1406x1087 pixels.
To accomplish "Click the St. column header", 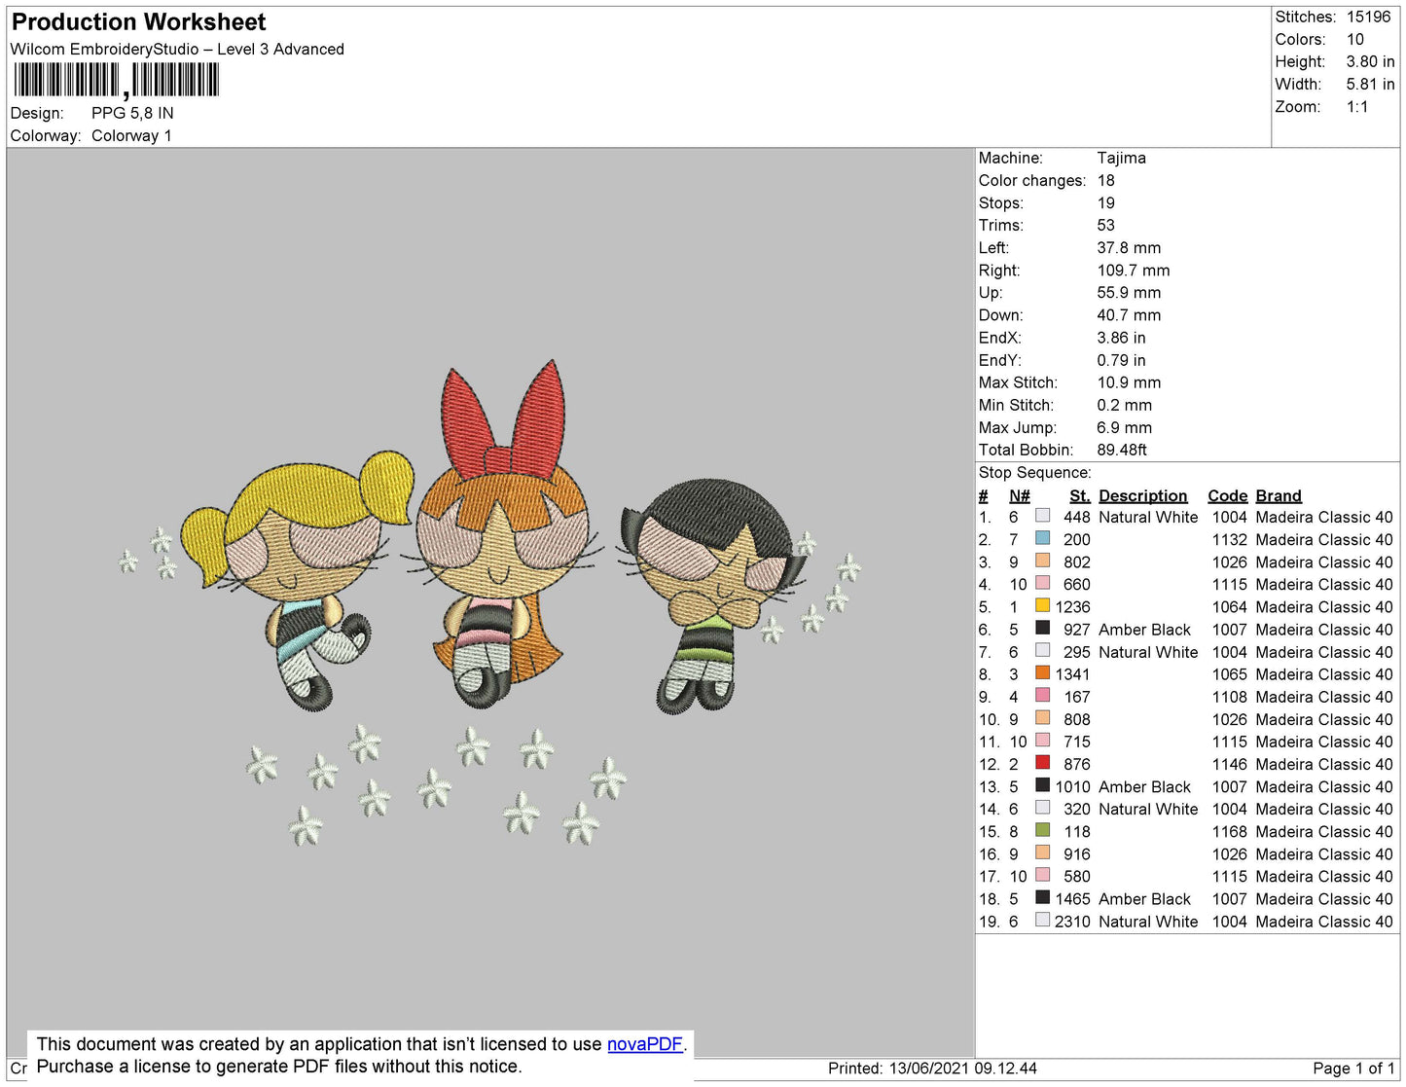I will point(1079,495).
